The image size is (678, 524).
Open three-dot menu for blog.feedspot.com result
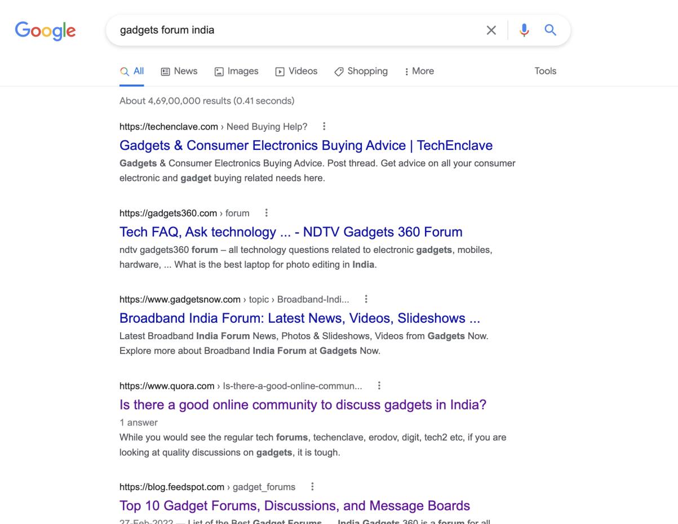(312, 487)
